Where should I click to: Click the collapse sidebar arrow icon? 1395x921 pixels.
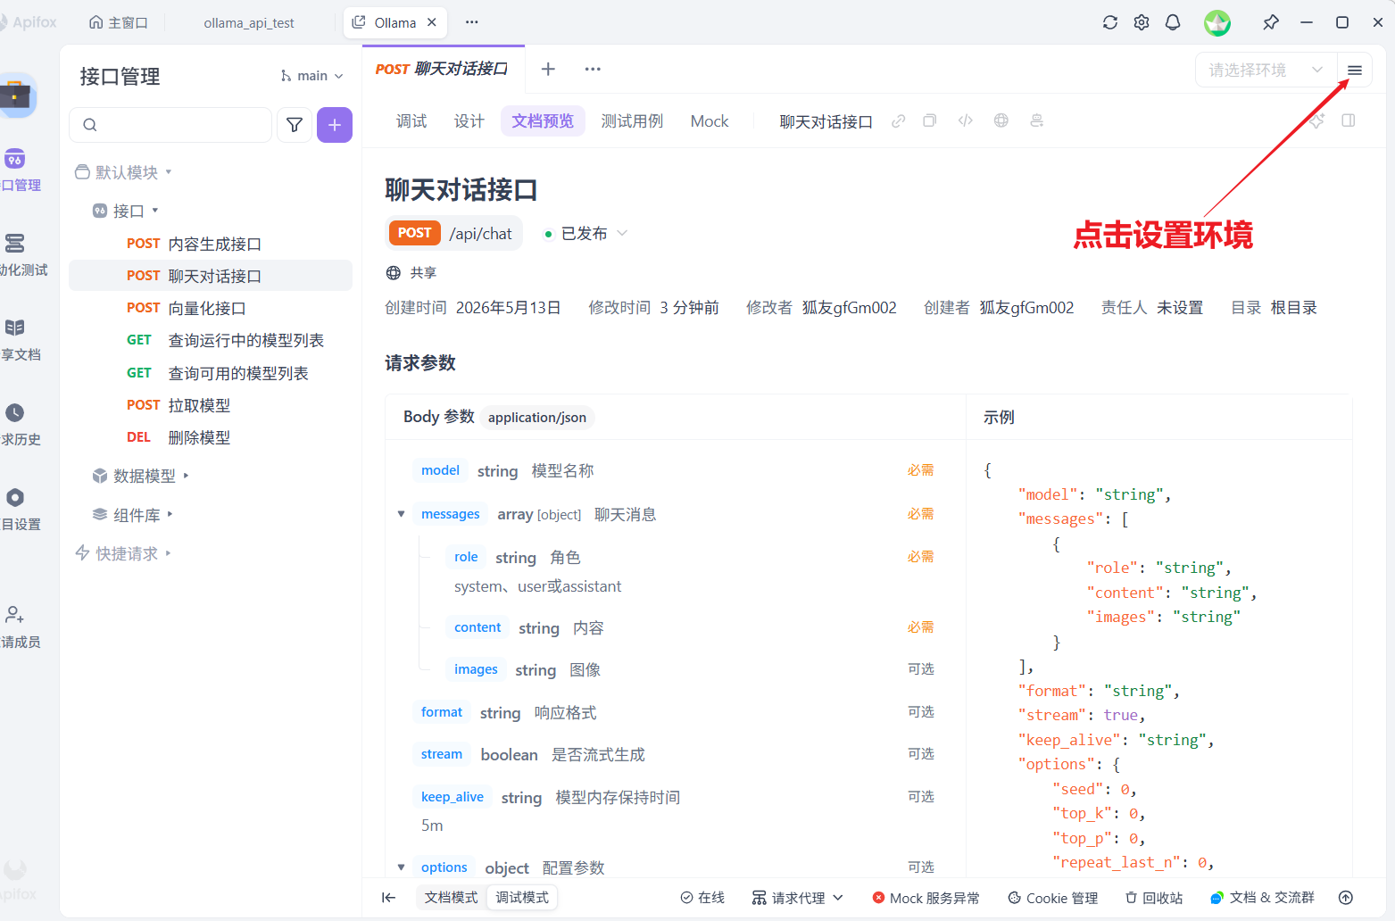coord(388,898)
